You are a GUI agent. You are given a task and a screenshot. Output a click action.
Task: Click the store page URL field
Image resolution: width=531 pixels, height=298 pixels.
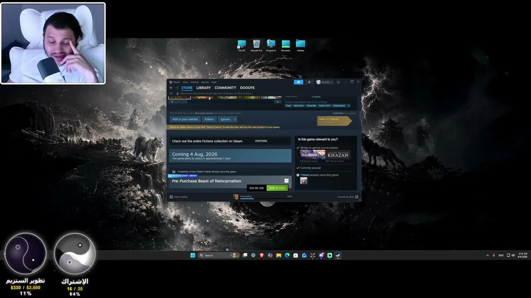[216, 94]
